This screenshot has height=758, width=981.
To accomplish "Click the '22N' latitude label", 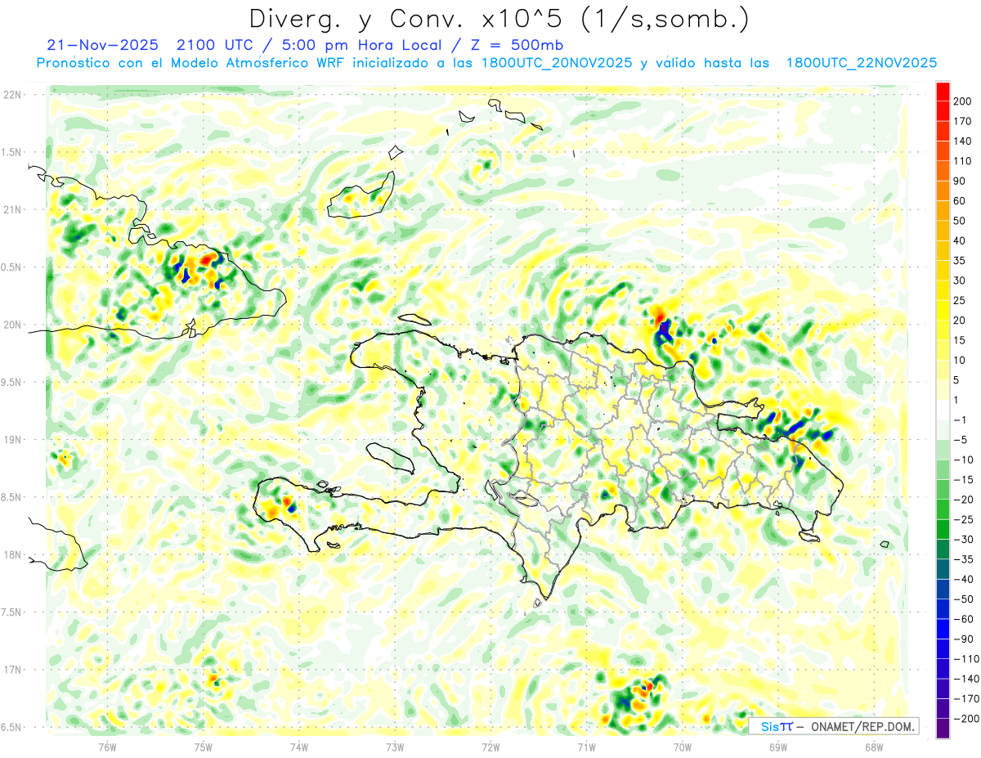I will (12, 95).
